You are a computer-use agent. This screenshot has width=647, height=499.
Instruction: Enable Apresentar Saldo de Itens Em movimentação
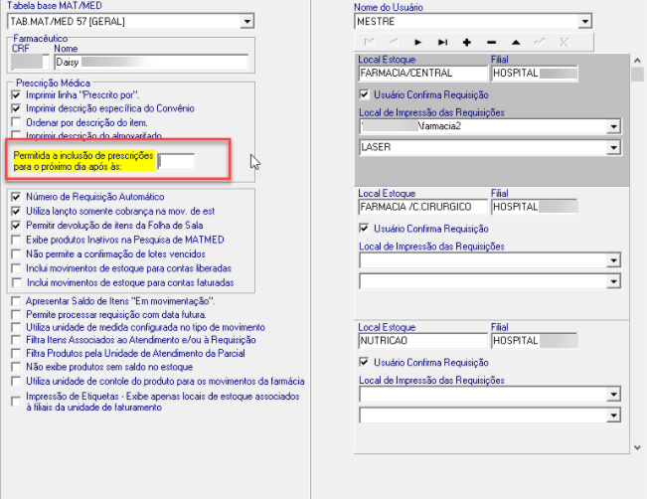[x=16, y=301]
